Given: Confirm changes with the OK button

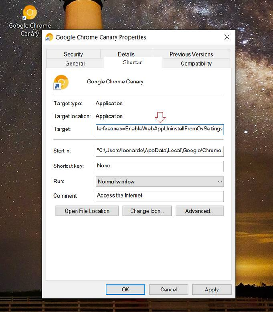Looking at the screenshot, I should [x=126, y=289].
